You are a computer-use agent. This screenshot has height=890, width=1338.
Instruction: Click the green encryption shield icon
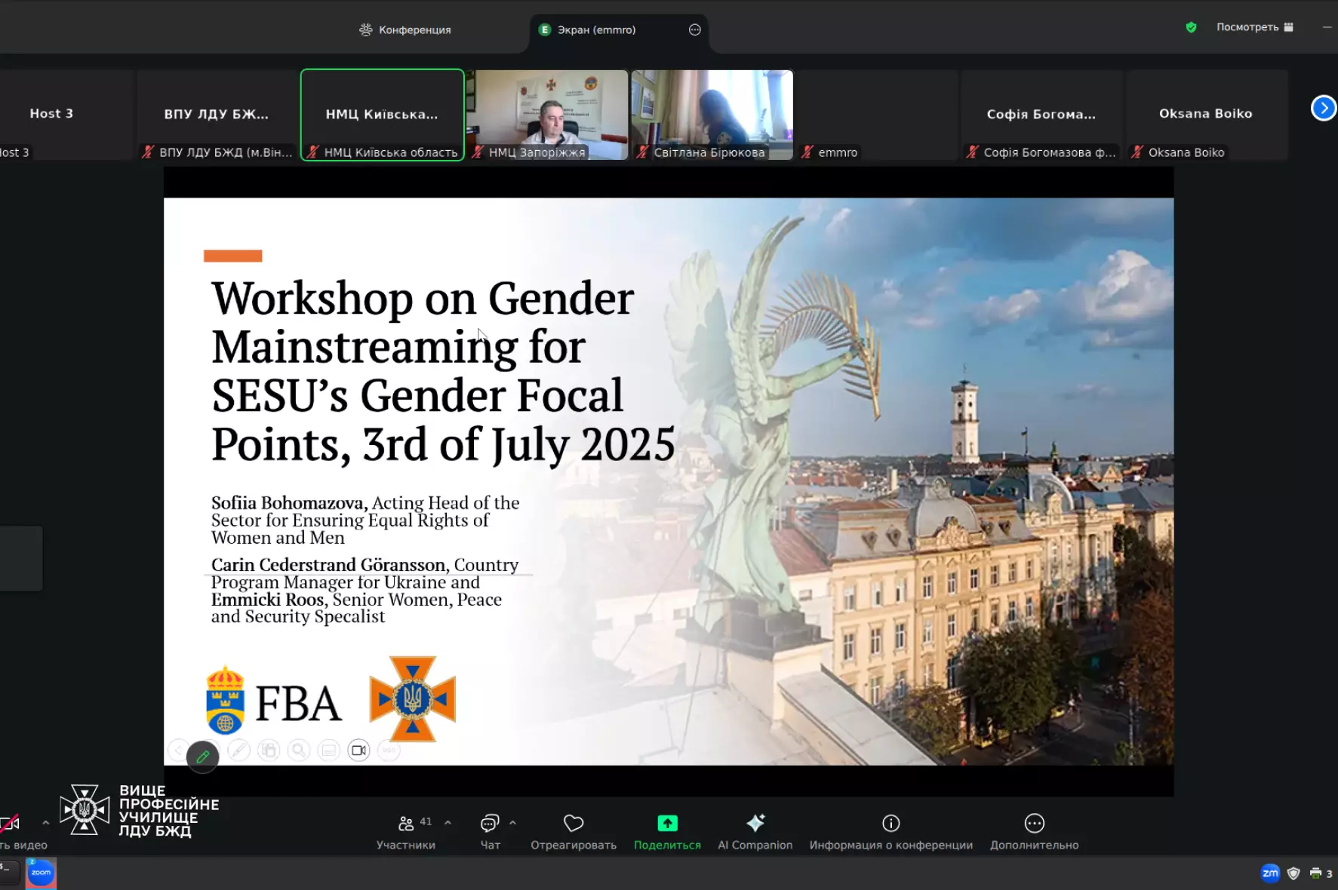[1191, 27]
